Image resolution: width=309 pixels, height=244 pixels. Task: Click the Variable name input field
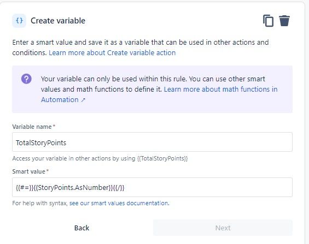(152, 142)
